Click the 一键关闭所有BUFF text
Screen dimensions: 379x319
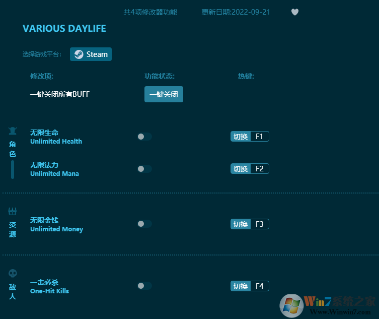click(x=60, y=94)
